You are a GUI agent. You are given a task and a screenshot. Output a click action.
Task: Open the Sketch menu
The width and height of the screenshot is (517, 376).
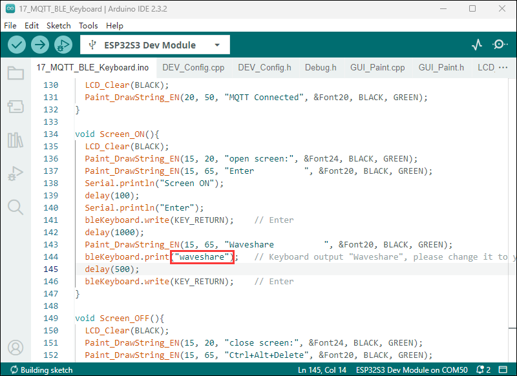(59, 26)
